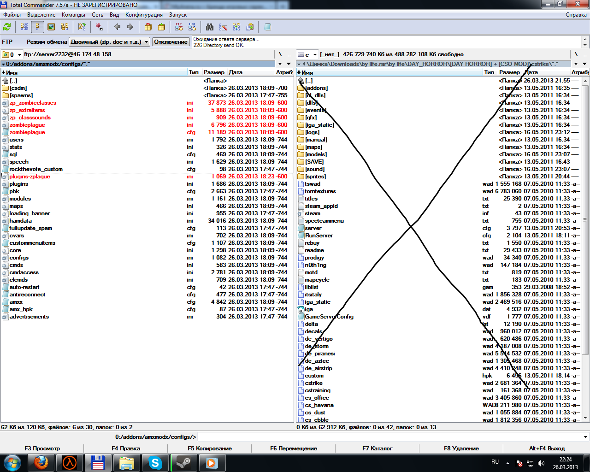
Task: Select the [csdm] folder in left panel
Action: 147,88
